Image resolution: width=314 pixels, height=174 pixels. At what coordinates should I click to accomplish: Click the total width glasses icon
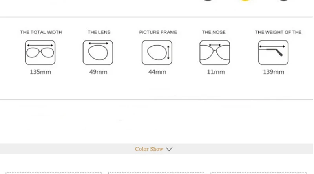click(x=40, y=53)
